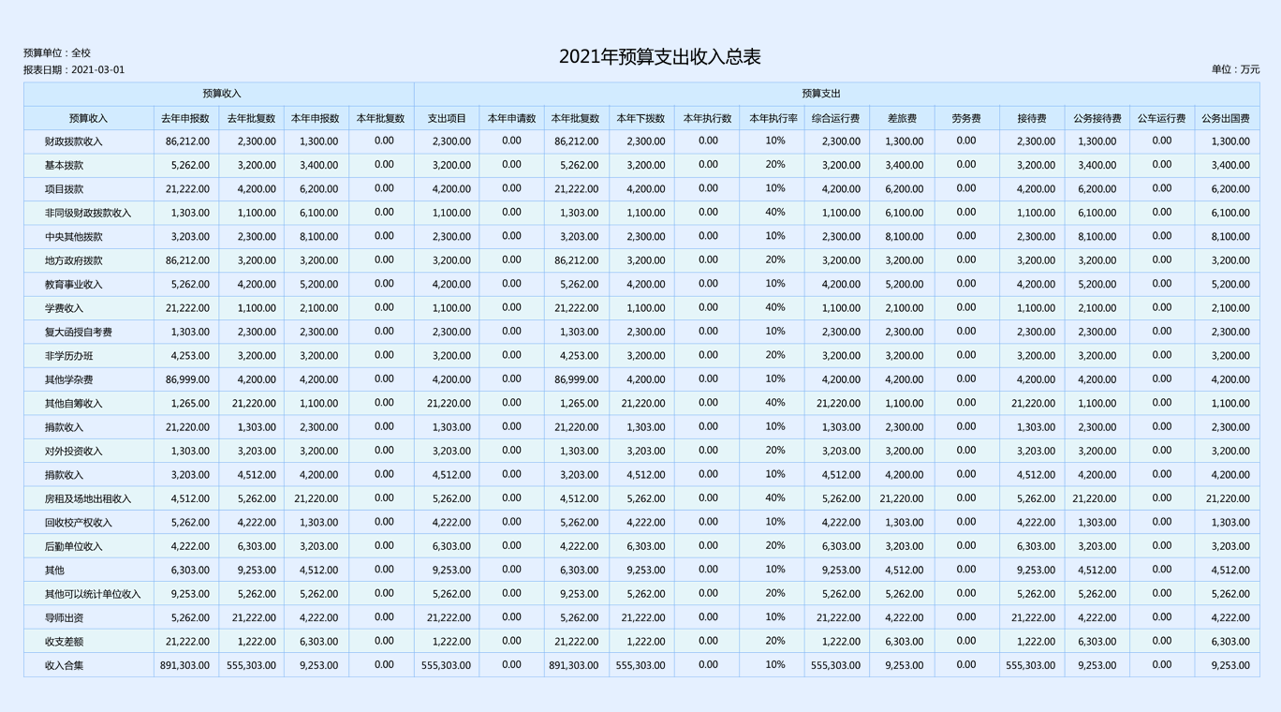
Task: Click 本年执行率 cell in 学费收入 row
Action: pyautogui.click(x=774, y=308)
